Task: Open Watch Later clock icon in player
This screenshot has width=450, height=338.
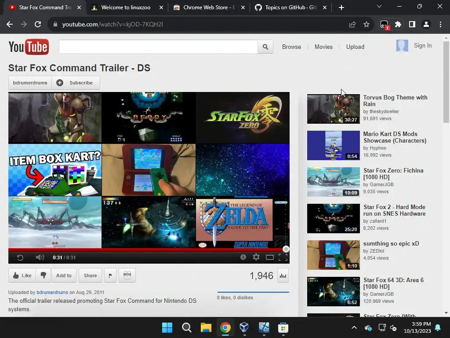Action: click(x=243, y=257)
